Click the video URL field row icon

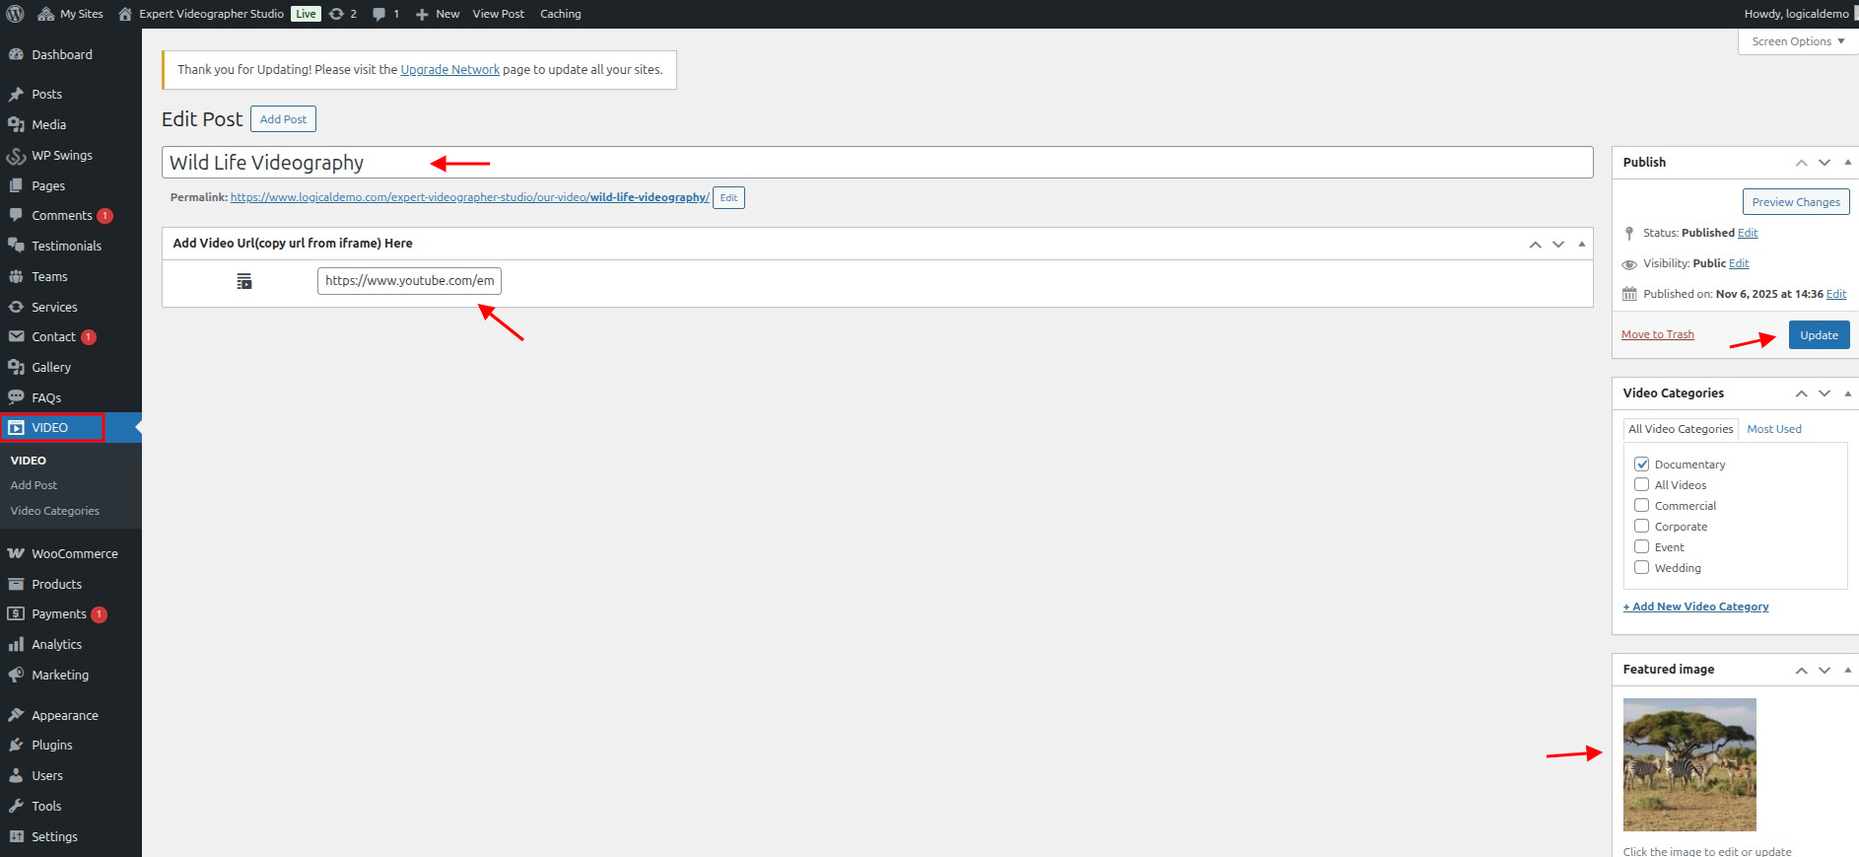click(x=244, y=281)
